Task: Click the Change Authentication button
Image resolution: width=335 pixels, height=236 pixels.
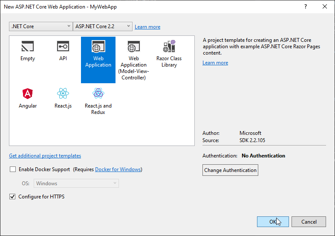Action: coord(230,170)
